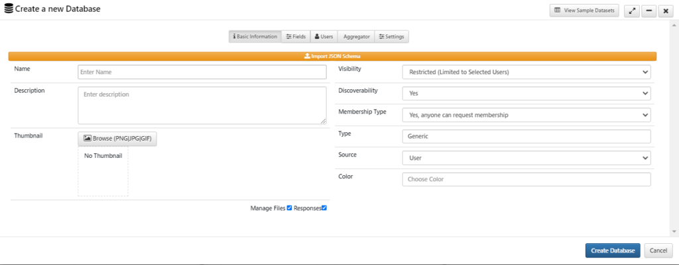679x265 pixels.
Task: Click the Cancel button
Action: point(658,250)
